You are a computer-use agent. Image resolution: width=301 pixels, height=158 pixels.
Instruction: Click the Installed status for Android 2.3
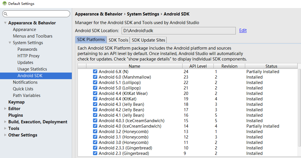coord(254,153)
